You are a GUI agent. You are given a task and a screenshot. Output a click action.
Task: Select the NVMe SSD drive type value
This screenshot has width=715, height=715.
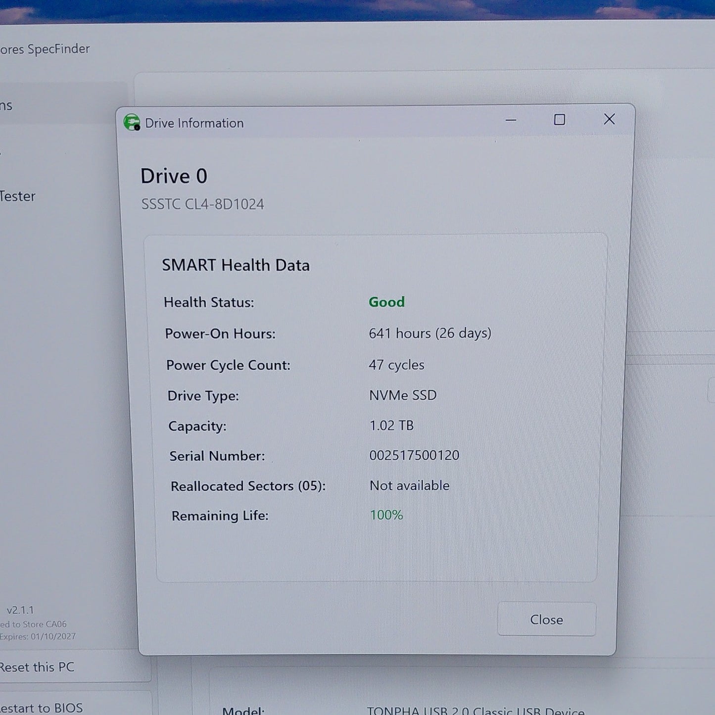point(403,395)
